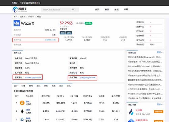Image resolution: width=169 pixels, height=122 pixels.
Task: Open the Bill Miller Coinbase announcement
Action: [145, 66]
